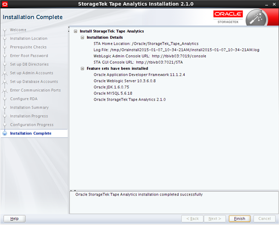Select Oracle StorageTek Tape Analytics 2.1.0 entry
The width and height of the screenshot is (279, 225).
(x=129, y=99)
